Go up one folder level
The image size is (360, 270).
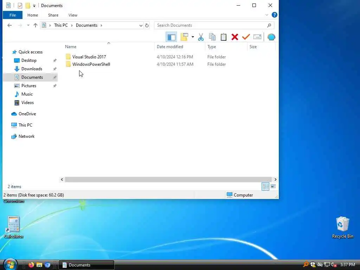pos(36,25)
